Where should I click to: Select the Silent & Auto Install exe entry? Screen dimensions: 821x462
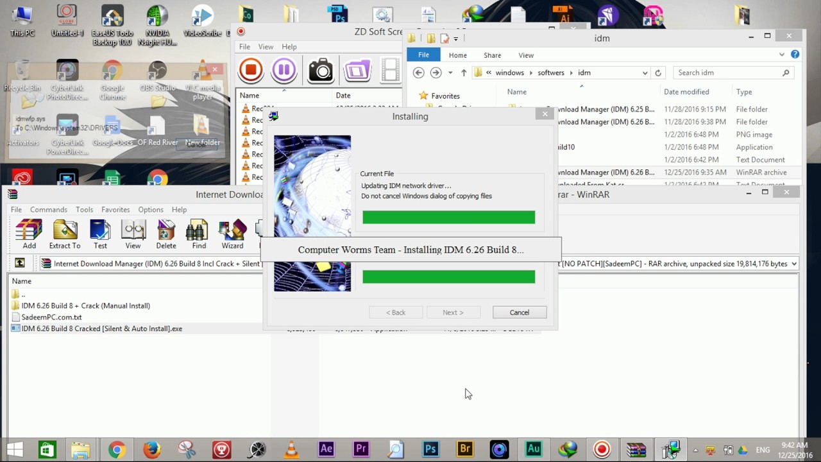pyautogui.click(x=101, y=329)
